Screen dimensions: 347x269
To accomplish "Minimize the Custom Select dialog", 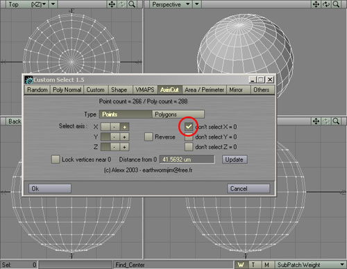I will click(x=253, y=80).
